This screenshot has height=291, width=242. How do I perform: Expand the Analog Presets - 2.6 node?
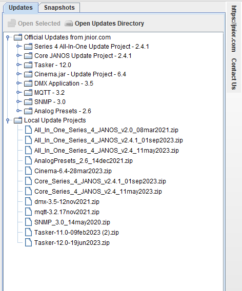tap(18, 111)
